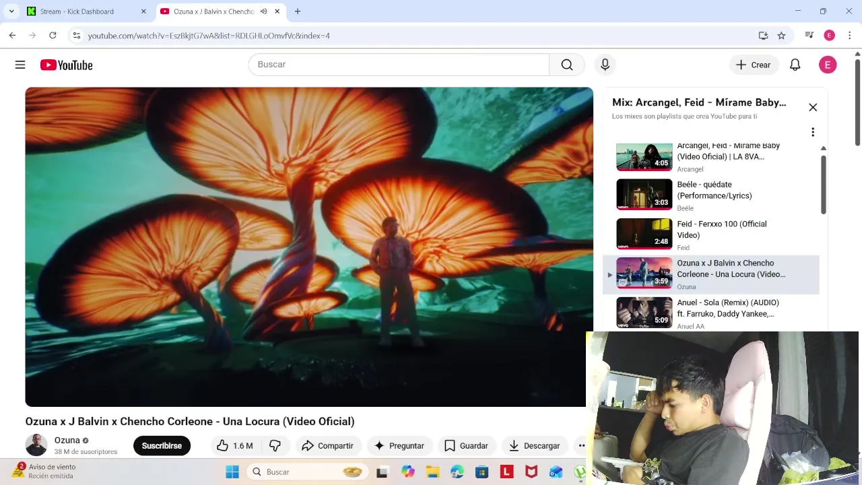Reload the page with the refresh icon
The image size is (862, 485).
tap(53, 35)
